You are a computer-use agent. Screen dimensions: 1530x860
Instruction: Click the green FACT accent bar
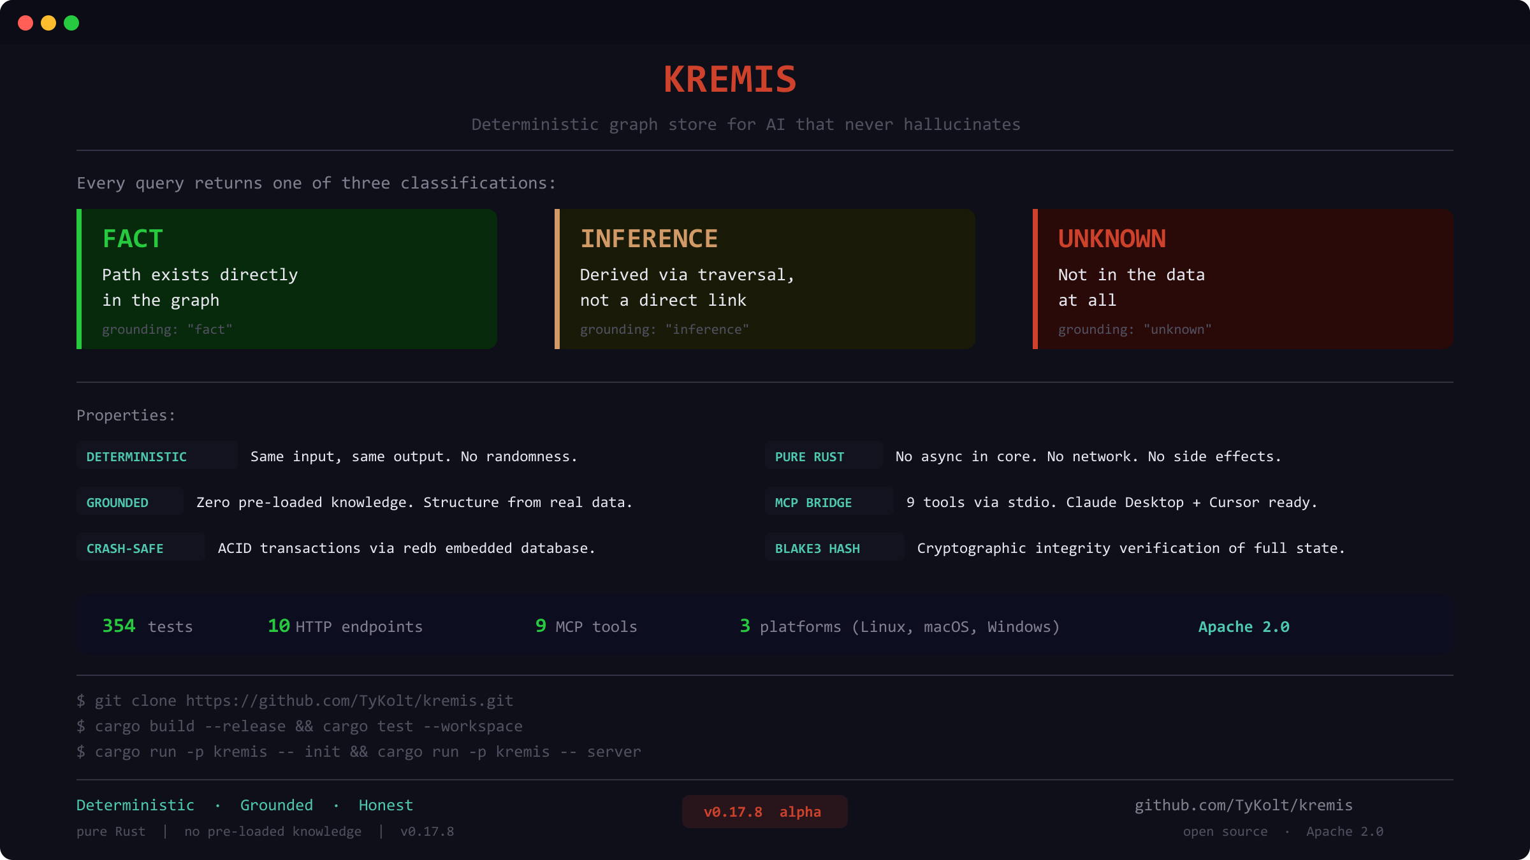(78, 278)
